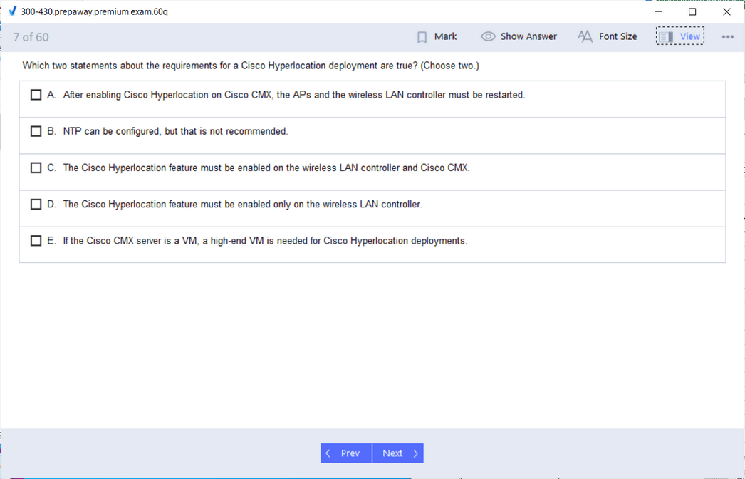Screen dimensions: 745x479
Task: Open the three-dot more options menu
Action: coord(727,36)
